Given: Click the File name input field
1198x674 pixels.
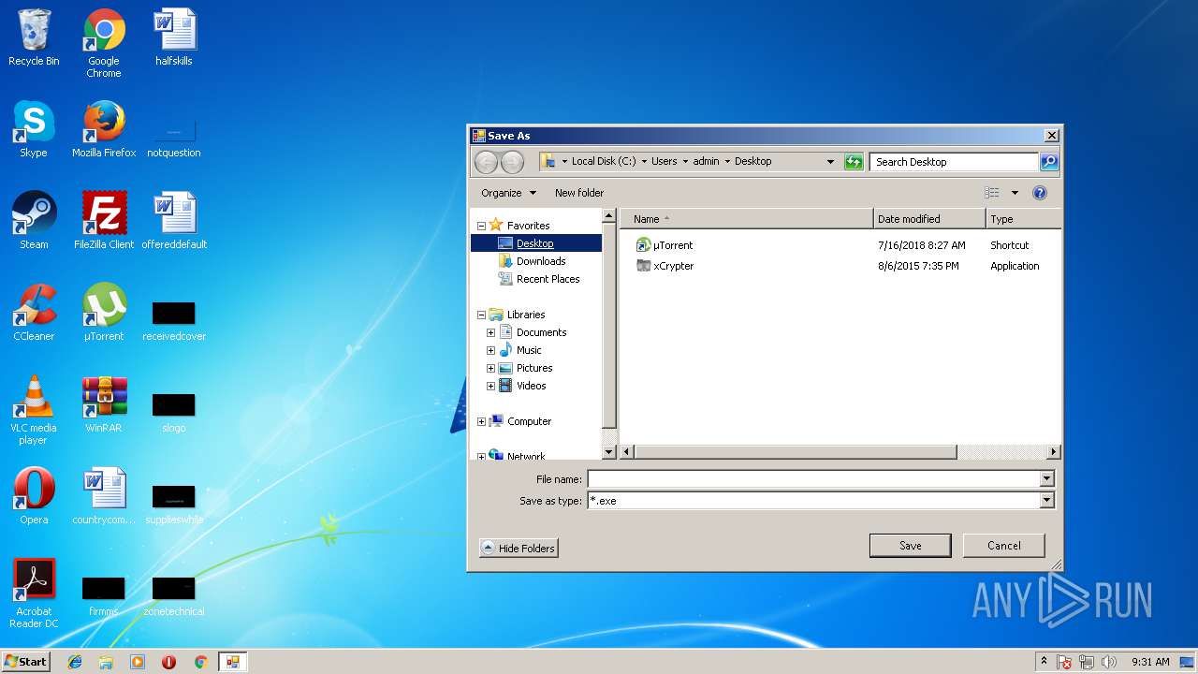Looking at the screenshot, I should point(814,479).
